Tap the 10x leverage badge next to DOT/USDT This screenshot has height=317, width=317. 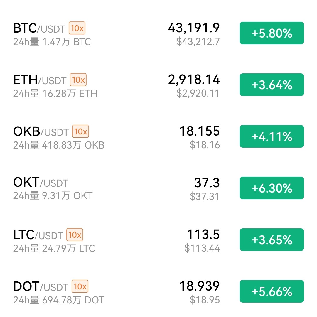(x=80, y=286)
